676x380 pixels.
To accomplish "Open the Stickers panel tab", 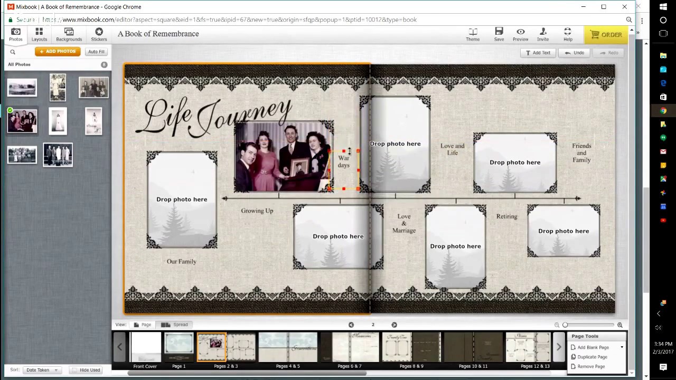I will click(x=99, y=35).
